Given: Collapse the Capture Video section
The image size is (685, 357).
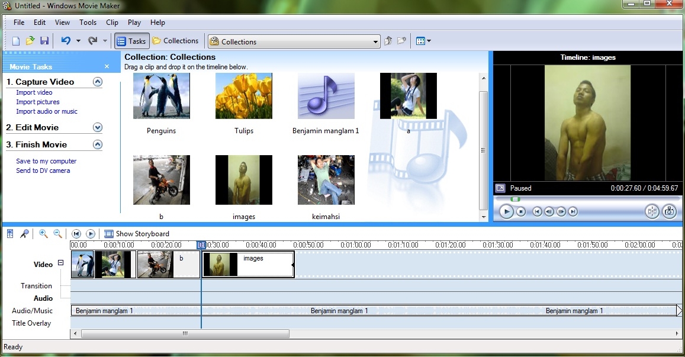Looking at the screenshot, I should tap(98, 82).
